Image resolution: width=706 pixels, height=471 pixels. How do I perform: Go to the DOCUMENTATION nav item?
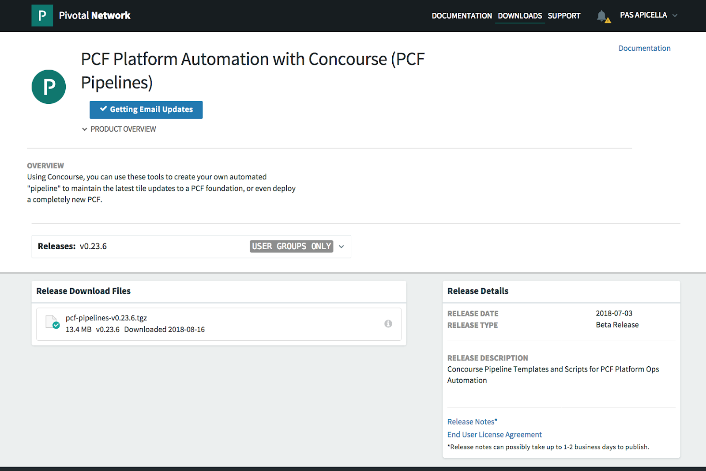(462, 16)
